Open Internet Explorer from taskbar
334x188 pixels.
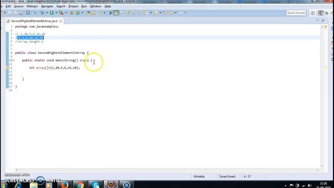(19, 185)
